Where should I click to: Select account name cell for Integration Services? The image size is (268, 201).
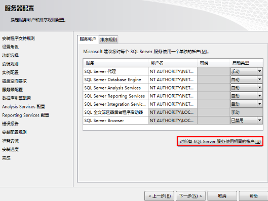[173, 104]
